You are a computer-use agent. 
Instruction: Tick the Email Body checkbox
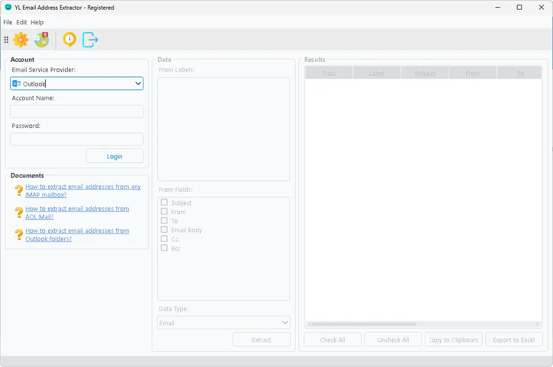[x=164, y=230]
